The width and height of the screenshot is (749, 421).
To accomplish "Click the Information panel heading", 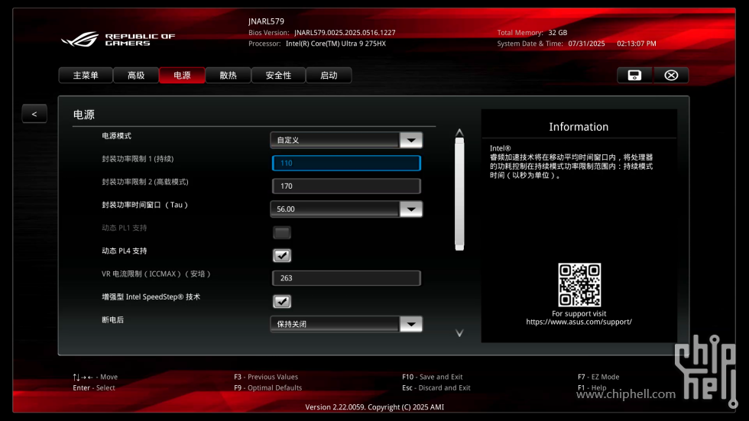I will (579, 127).
